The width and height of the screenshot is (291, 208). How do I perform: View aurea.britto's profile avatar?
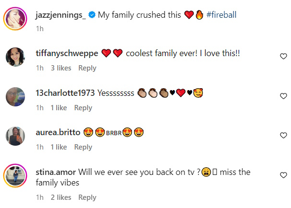click(x=15, y=136)
